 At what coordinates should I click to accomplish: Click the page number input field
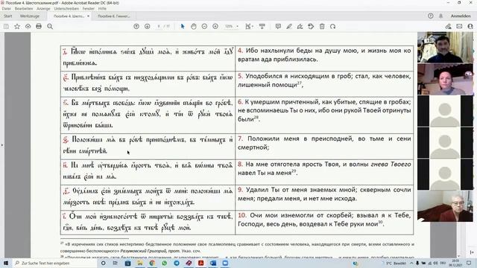coord(159,27)
